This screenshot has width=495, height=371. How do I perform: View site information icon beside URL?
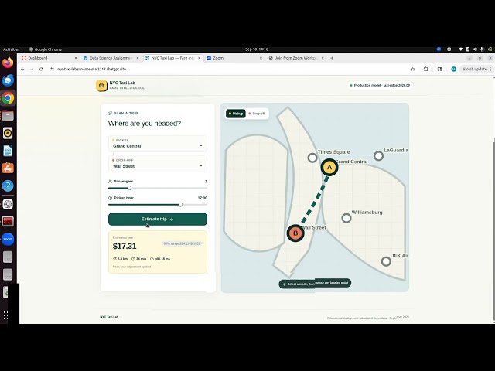52,69
